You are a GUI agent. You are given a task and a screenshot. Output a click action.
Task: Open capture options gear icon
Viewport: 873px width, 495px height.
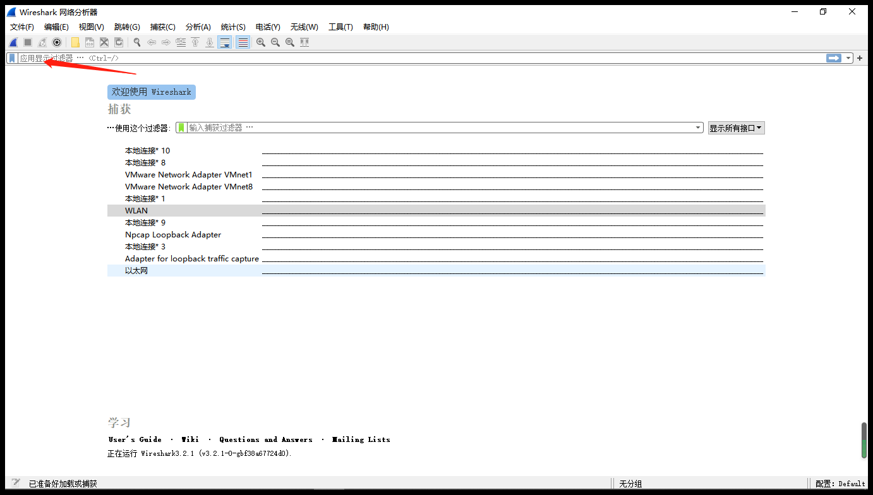point(57,42)
